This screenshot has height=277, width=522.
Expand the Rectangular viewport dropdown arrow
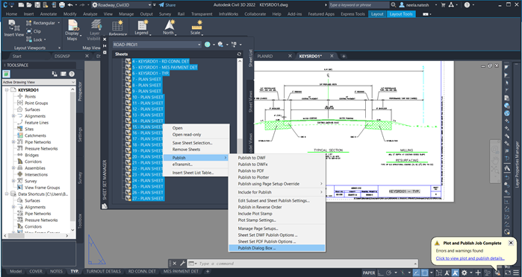point(58,23)
